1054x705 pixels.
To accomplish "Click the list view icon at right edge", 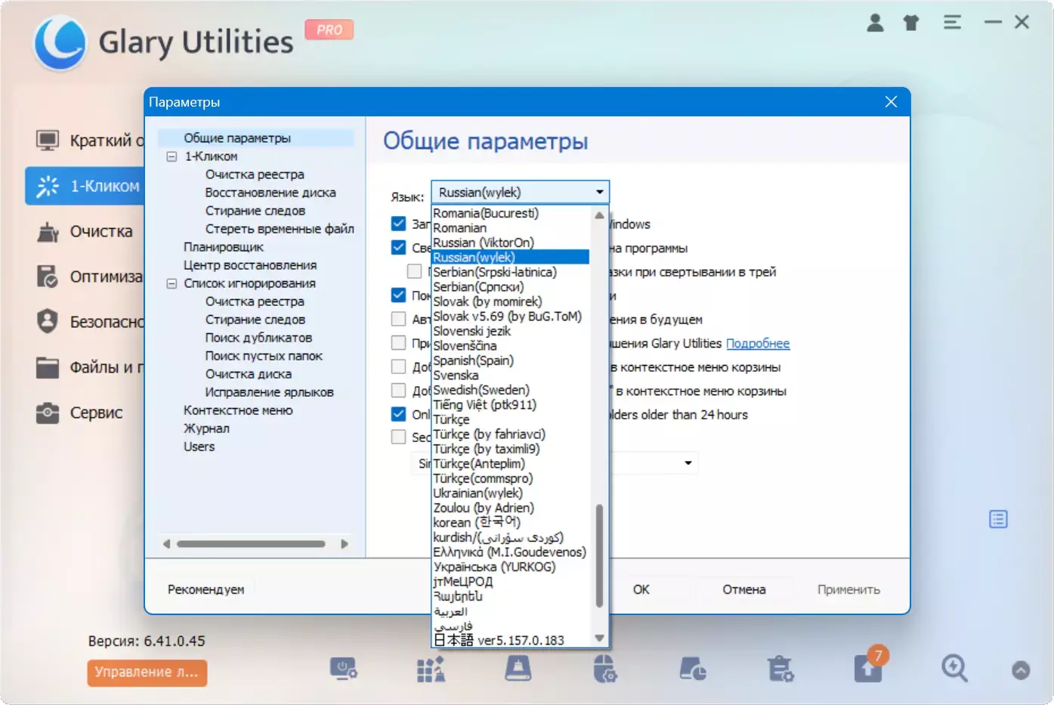I will tap(998, 519).
